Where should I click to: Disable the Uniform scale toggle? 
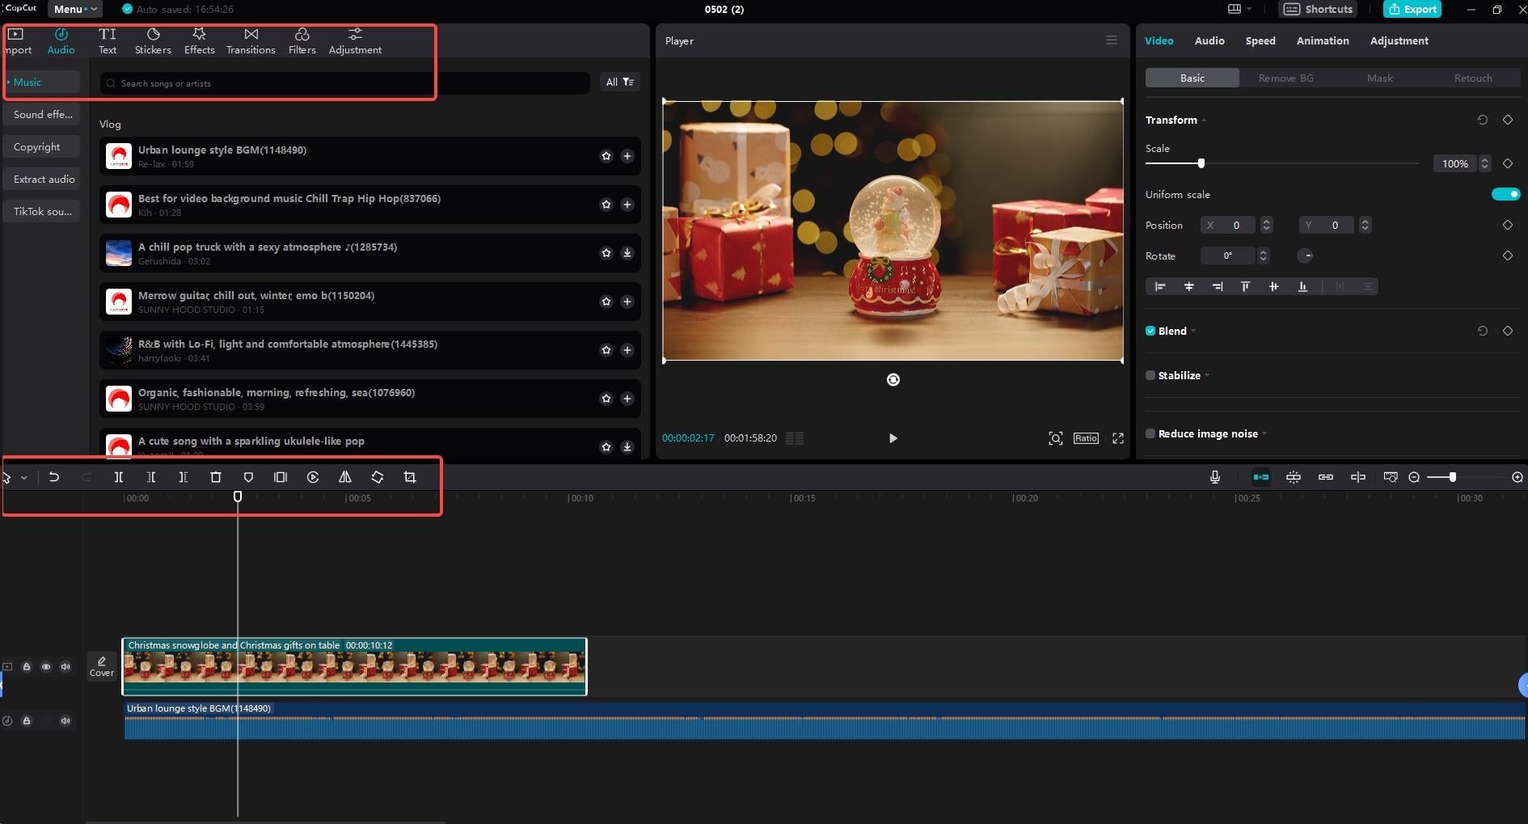[1505, 193]
